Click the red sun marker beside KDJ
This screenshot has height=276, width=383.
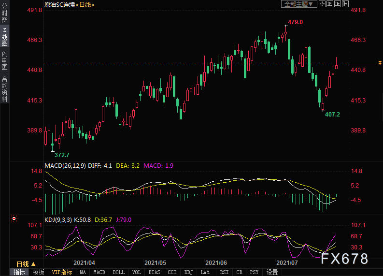click(x=14, y=218)
